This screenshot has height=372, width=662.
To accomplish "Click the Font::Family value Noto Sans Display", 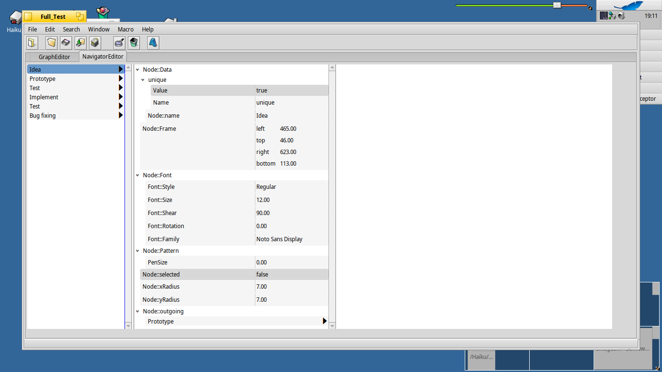I will click(279, 239).
